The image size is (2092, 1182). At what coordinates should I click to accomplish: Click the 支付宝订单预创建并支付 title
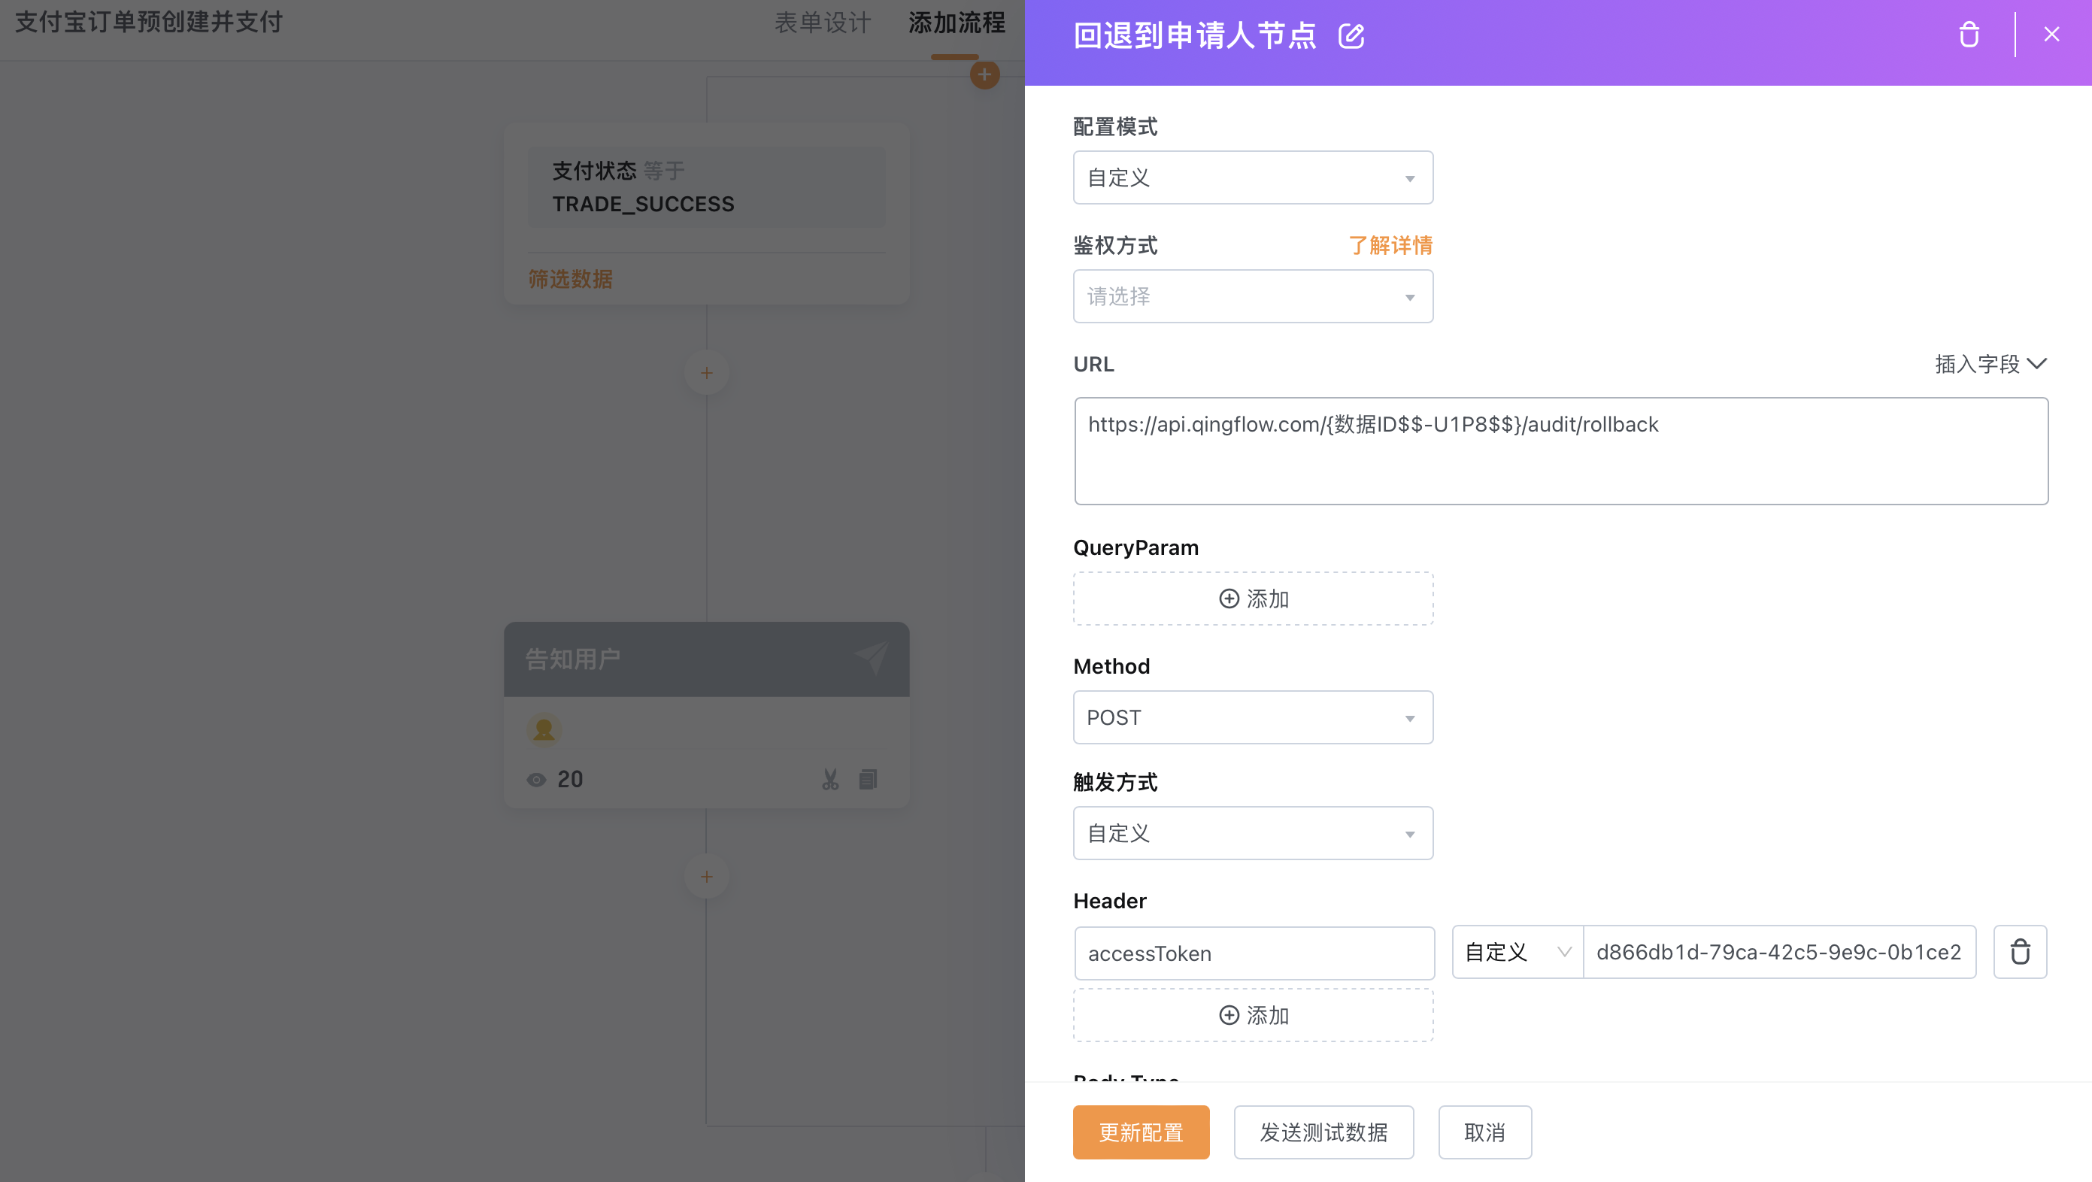[x=149, y=22]
